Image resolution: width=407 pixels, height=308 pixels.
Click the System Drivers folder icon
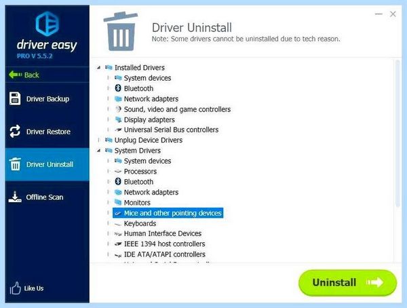click(x=109, y=151)
